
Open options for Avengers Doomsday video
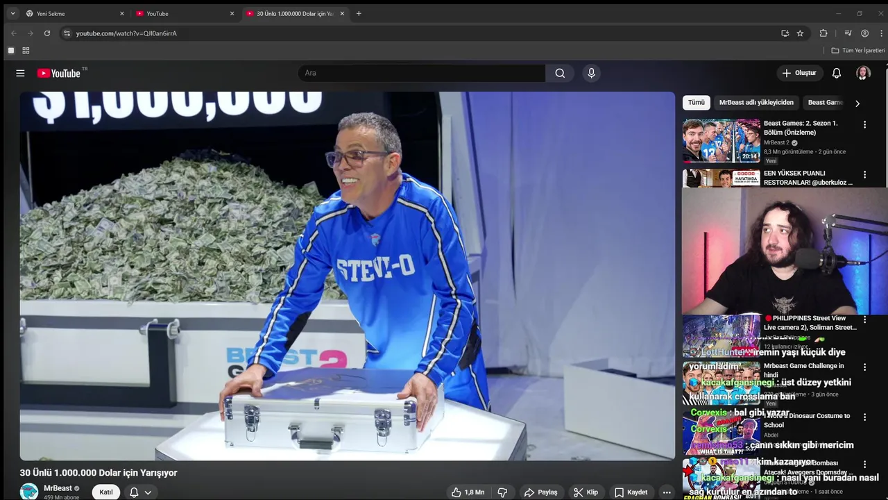coord(864,465)
